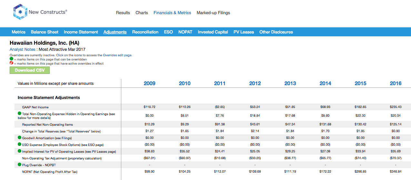Viewport: 411px width, 180px height.
Task: Click the GAAP Net Income row label
Action: 35,107
